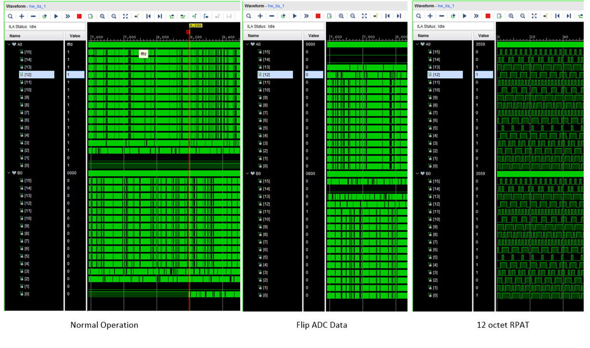The width and height of the screenshot is (590, 348).
Task: Zoom in on Normal Operation waveform
Action: coord(102,16)
